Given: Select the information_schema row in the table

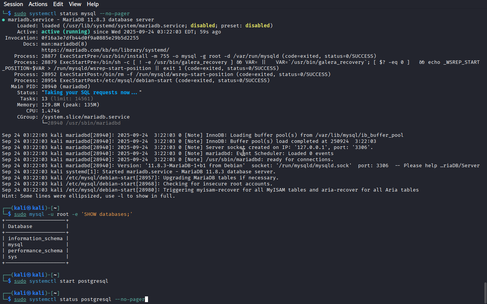Looking at the screenshot, I should tap(35, 239).
